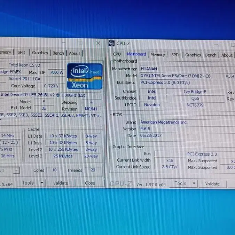
Task: Open Bench tab in left CPU-Z window
Action: pos(58,53)
